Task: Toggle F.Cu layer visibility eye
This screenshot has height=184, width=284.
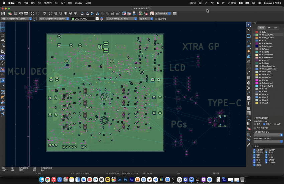Action: point(260,32)
